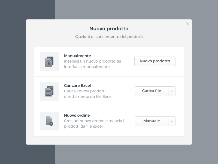Click the Caricare Excel heading

pos(77,86)
